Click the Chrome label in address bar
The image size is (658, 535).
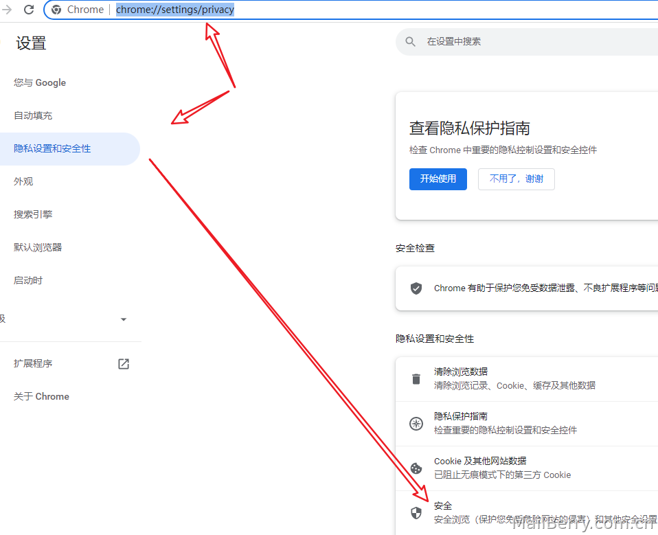point(85,10)
